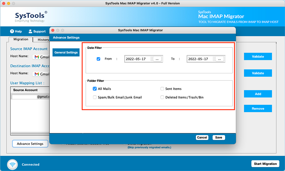Click the User Mapping List horizontal scrollbar

pyautogui.click(x=30, y=133)
